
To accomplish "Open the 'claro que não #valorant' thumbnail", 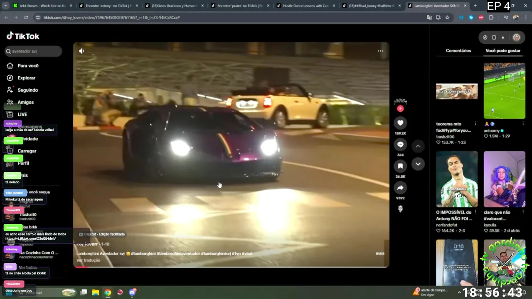I will tap(505, 179).
